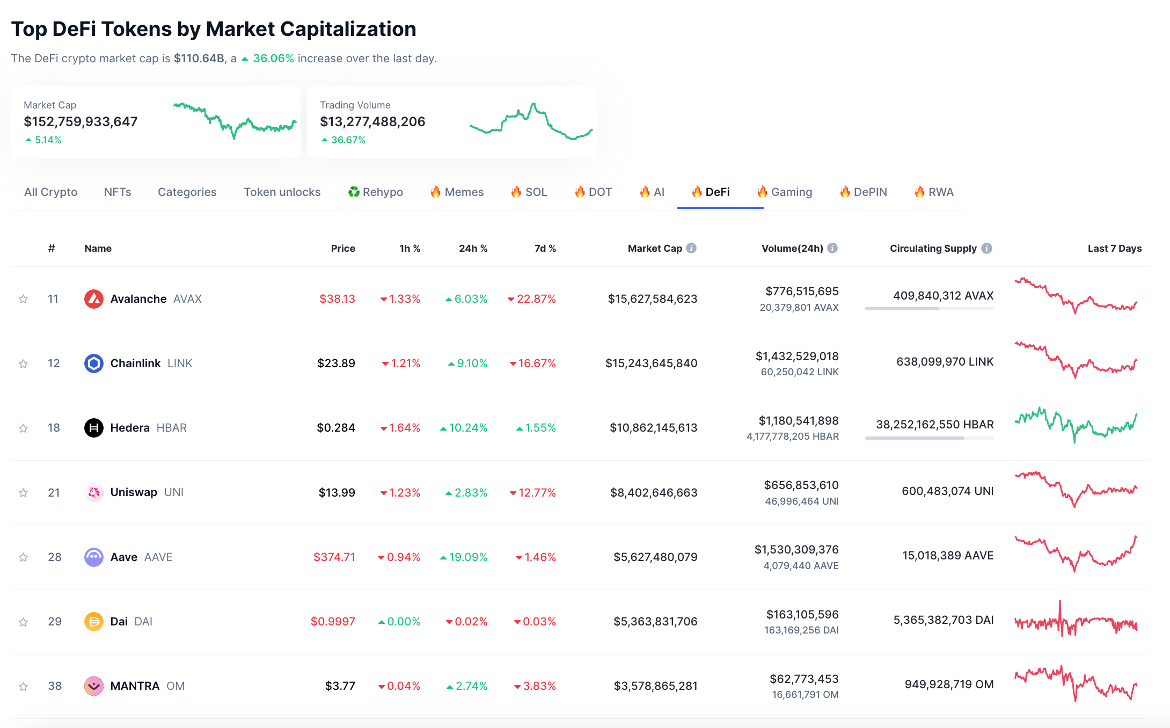Open the Aave AAVE coin page
Screen dimensions: 1170x728
click(x=142, y=557)
